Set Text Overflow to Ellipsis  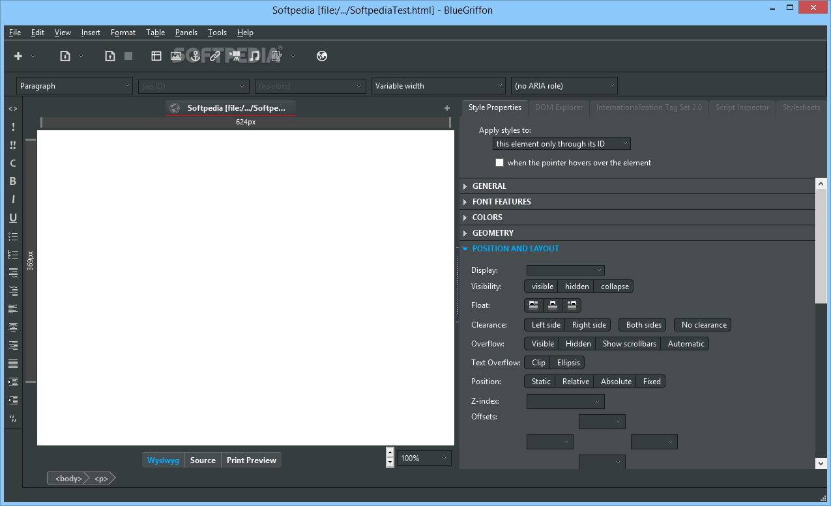pos(568,363)
